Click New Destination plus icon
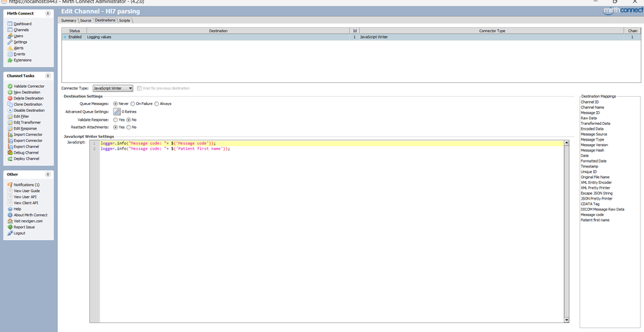The height and width of the screenshot is (332, 644). click(x=10, y=92)
